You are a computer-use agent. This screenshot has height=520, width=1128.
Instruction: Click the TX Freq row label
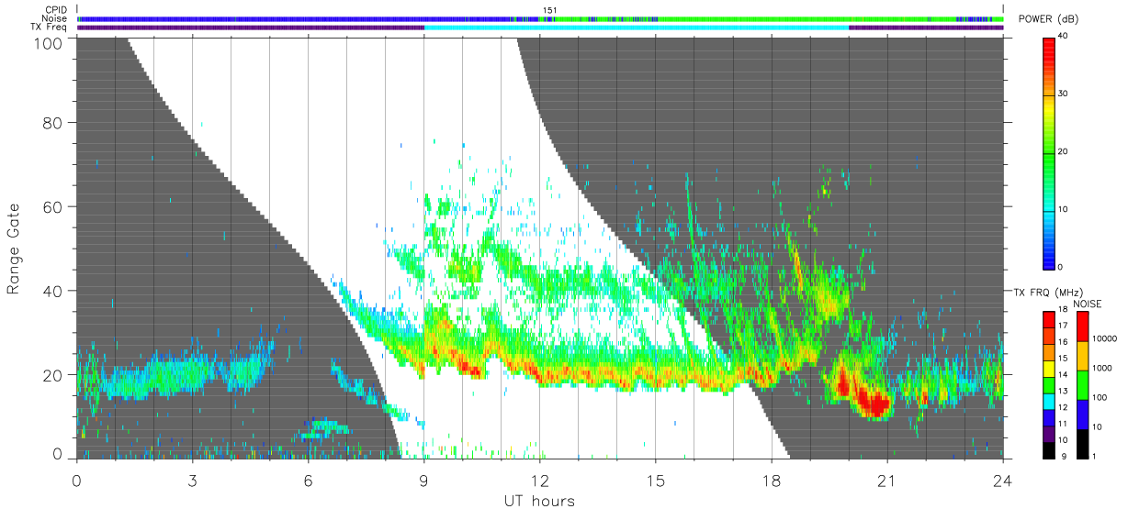point(50,27)
